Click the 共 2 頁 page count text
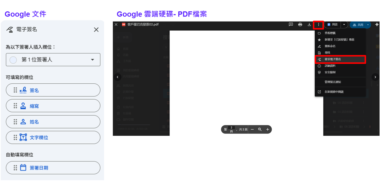The height and width of the screenshot is (184, 380). coord(243,130)
